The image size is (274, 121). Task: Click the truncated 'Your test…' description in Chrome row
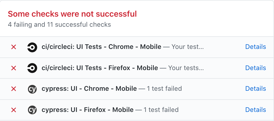click(x=187, y=47)
